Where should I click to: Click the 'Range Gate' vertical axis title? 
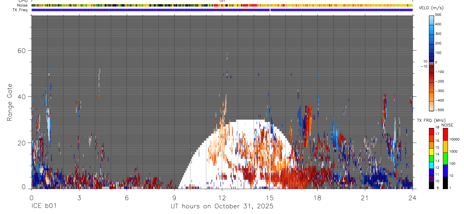[10, 102]
